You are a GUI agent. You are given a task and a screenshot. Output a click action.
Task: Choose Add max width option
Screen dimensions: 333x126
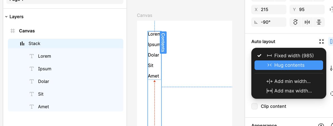[x=289, y=91]
